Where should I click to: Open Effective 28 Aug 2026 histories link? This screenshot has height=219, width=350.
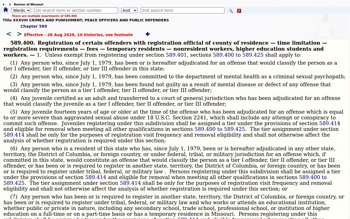point(78,35)
